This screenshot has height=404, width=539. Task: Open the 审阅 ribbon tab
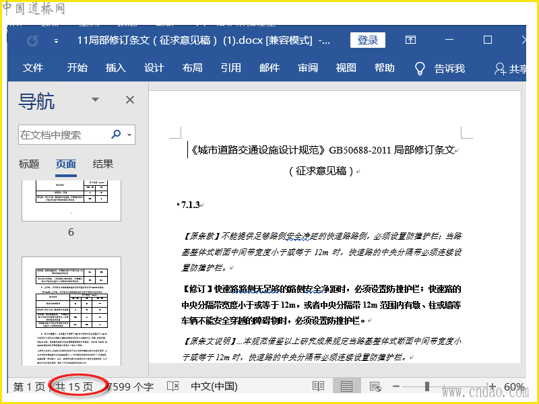[308, 68]
